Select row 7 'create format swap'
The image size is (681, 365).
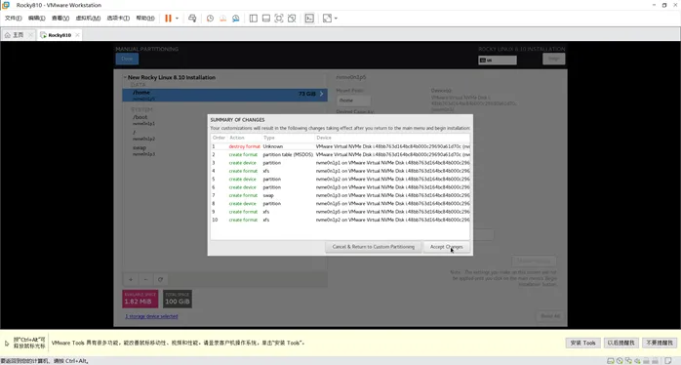pos(340,195)
